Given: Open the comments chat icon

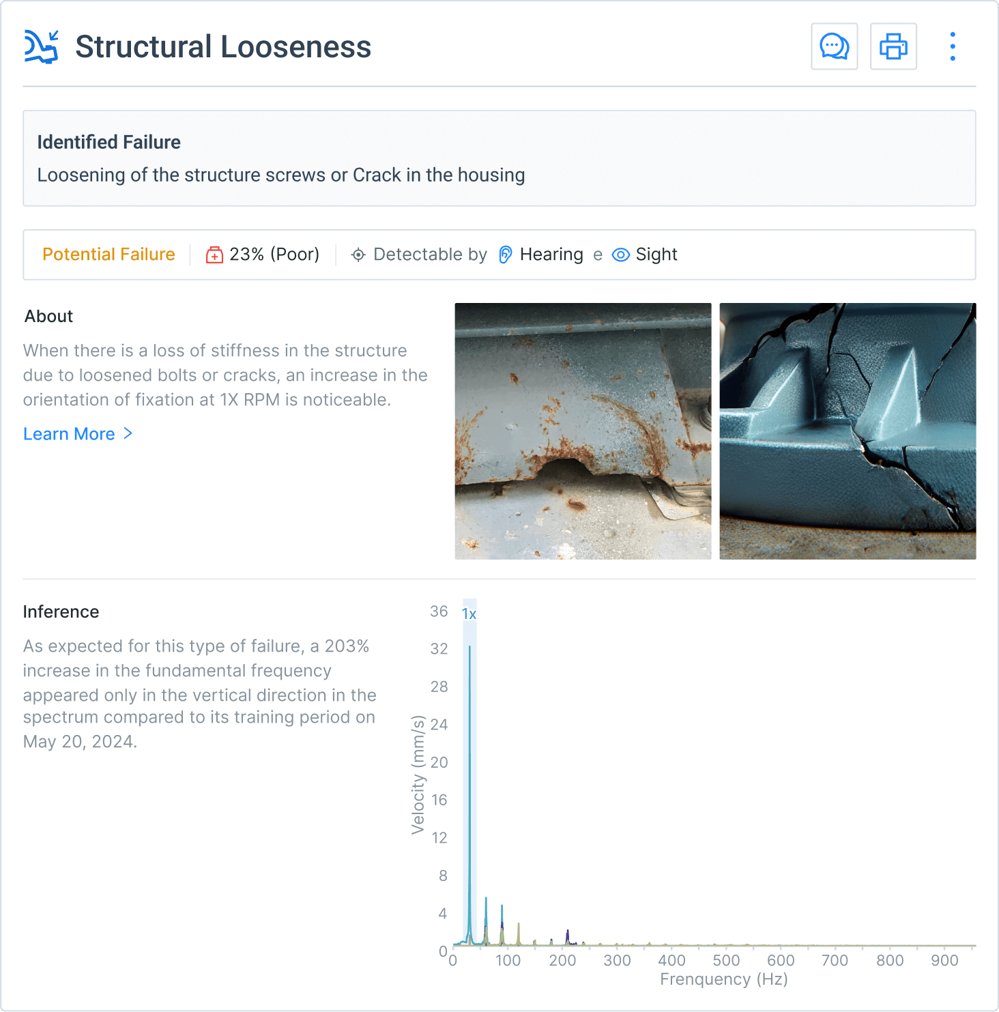Looking at the screenshot, I should pyautogui.click(x=834, y=46).
